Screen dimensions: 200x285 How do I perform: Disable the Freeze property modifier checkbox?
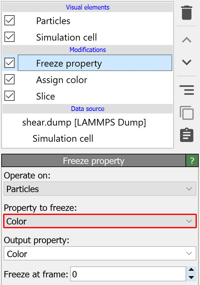pyautogui.click(x=9, y=63)
